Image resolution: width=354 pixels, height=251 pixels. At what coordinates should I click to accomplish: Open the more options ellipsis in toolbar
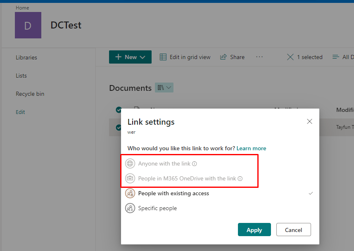259,57
